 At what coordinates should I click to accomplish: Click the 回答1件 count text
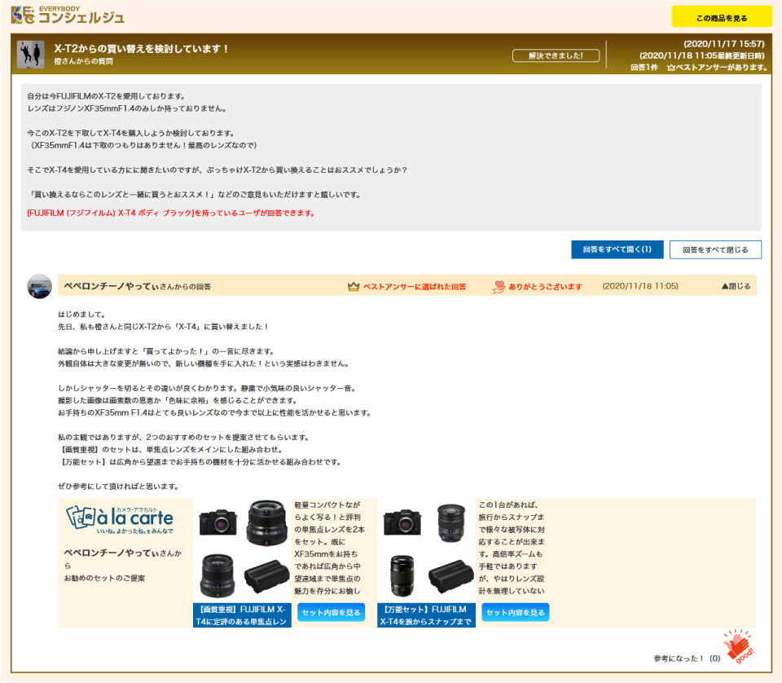644,68
